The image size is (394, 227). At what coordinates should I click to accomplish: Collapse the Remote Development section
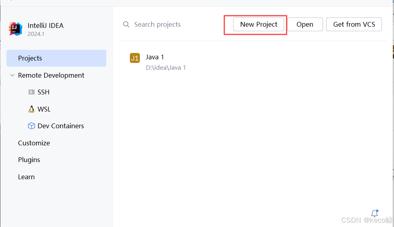click(x=12, y=75)
